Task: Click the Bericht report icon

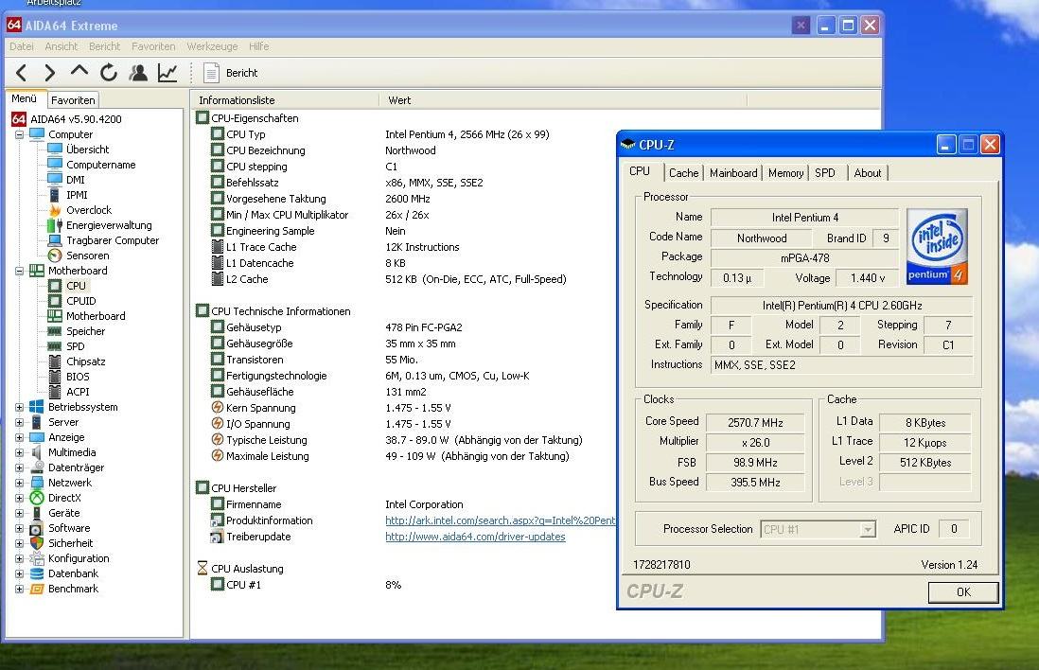Action: [212, 73]
